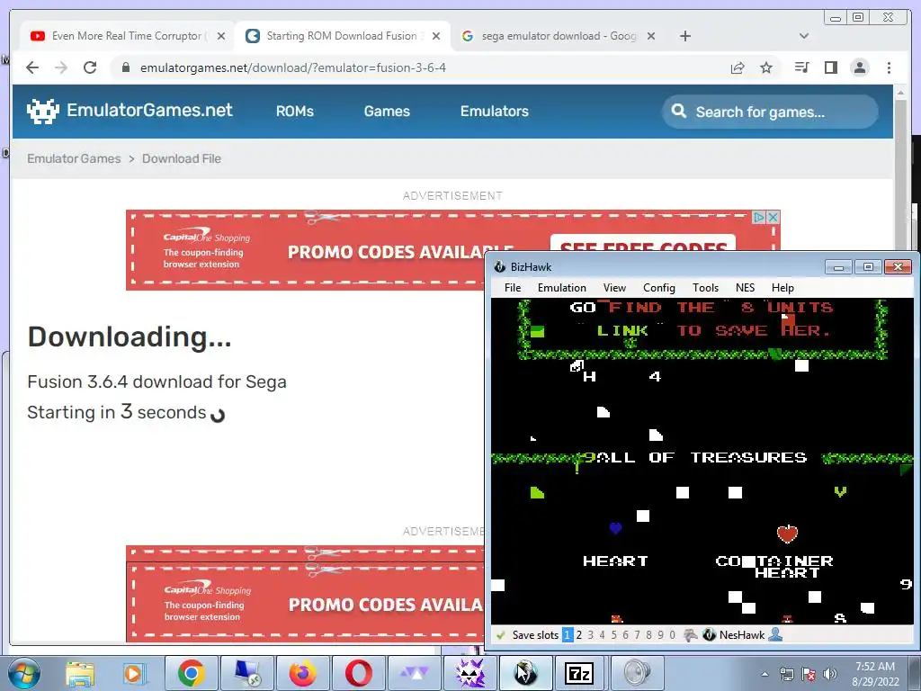
Task: Click the gray hawk icon after save slots
Action: click(x=692, y=635)
